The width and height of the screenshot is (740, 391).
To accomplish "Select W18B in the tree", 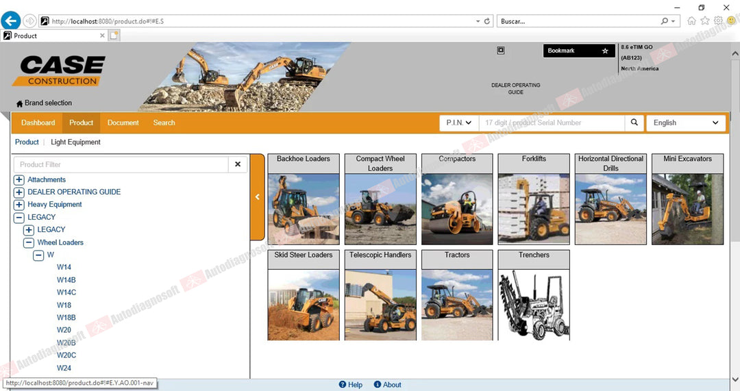I will coord(66,318).
